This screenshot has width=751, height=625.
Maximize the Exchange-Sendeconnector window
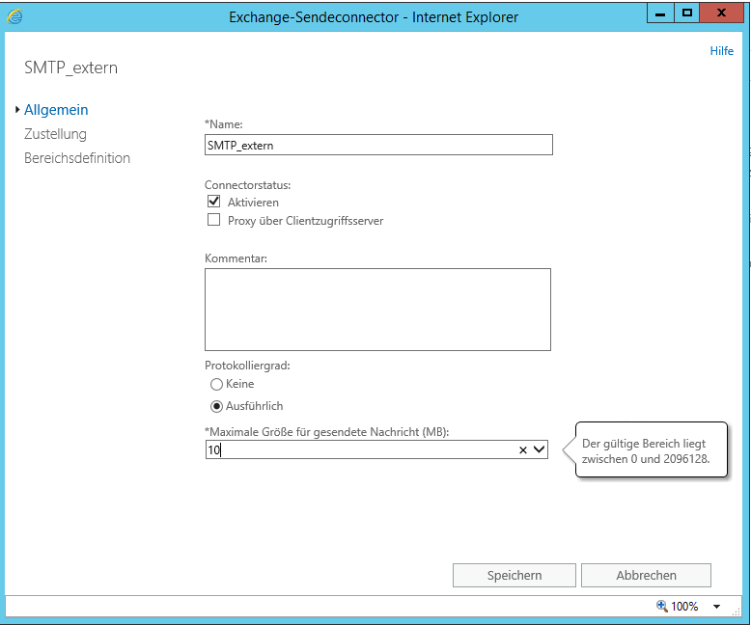[x=687, y=13]
